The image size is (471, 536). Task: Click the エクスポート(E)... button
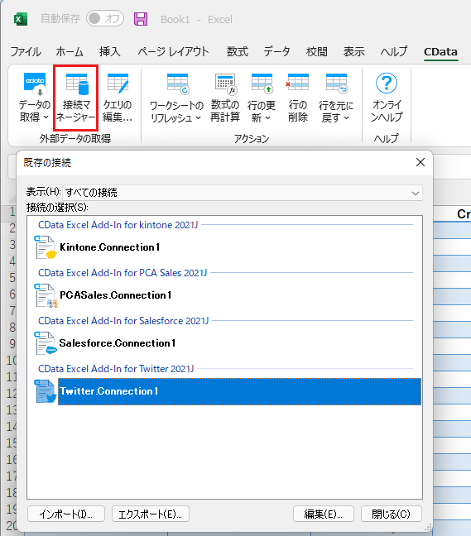[x=151, y=514]
